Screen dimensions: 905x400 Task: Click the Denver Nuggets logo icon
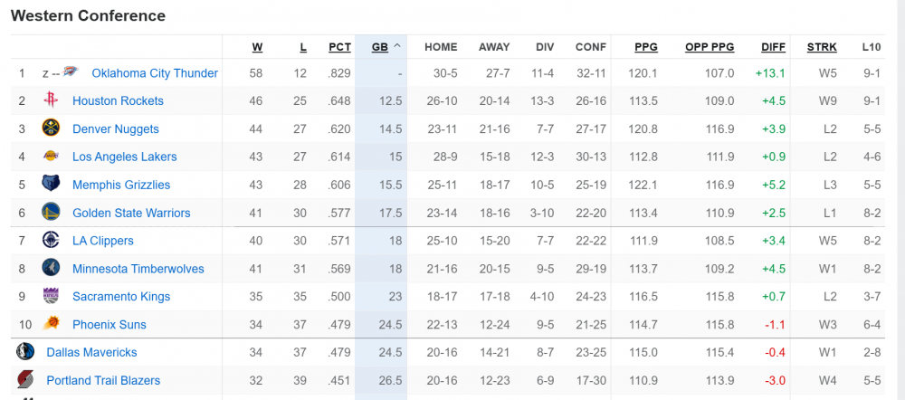click(x=51, y=129)
